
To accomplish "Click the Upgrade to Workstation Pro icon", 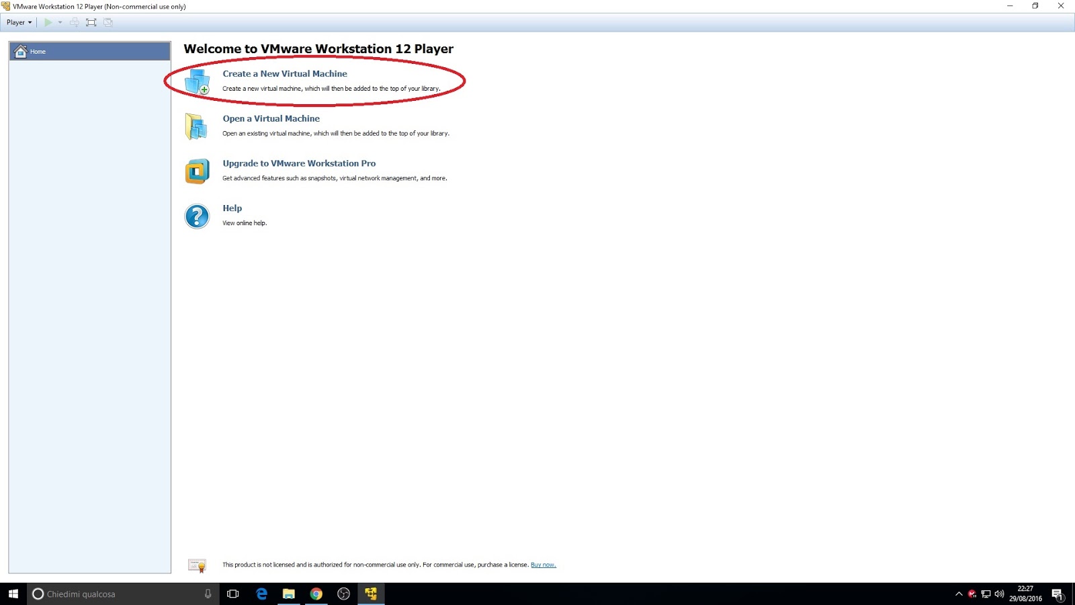I will pos(197,171).
